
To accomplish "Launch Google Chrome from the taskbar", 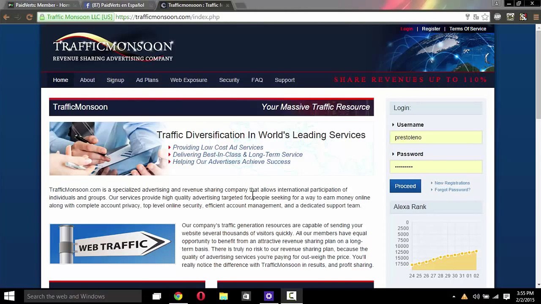I will tap(178, 296).
